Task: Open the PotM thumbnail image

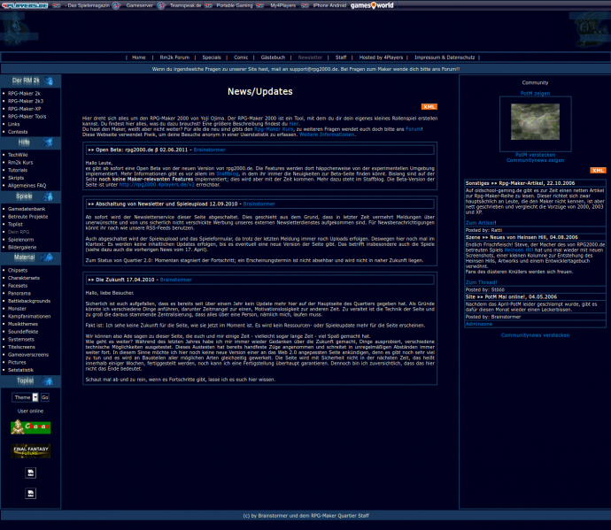Action: tap(535, 121)
